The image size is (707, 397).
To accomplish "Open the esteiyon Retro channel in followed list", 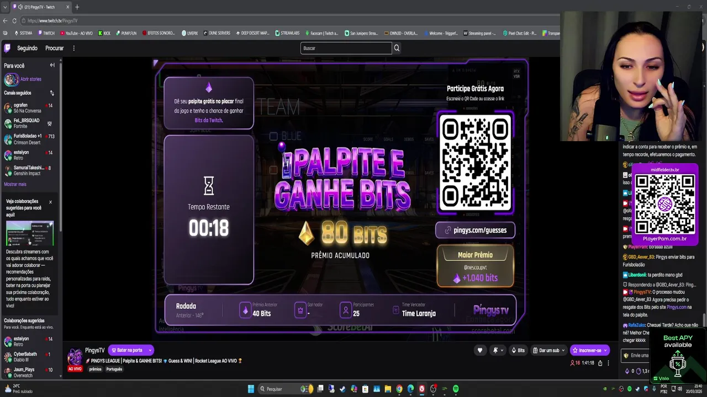I will click(x=29, y=155).
